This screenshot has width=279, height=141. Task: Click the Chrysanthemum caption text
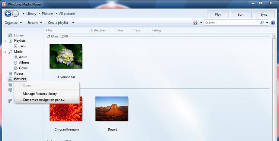click(x=67, y=129)
